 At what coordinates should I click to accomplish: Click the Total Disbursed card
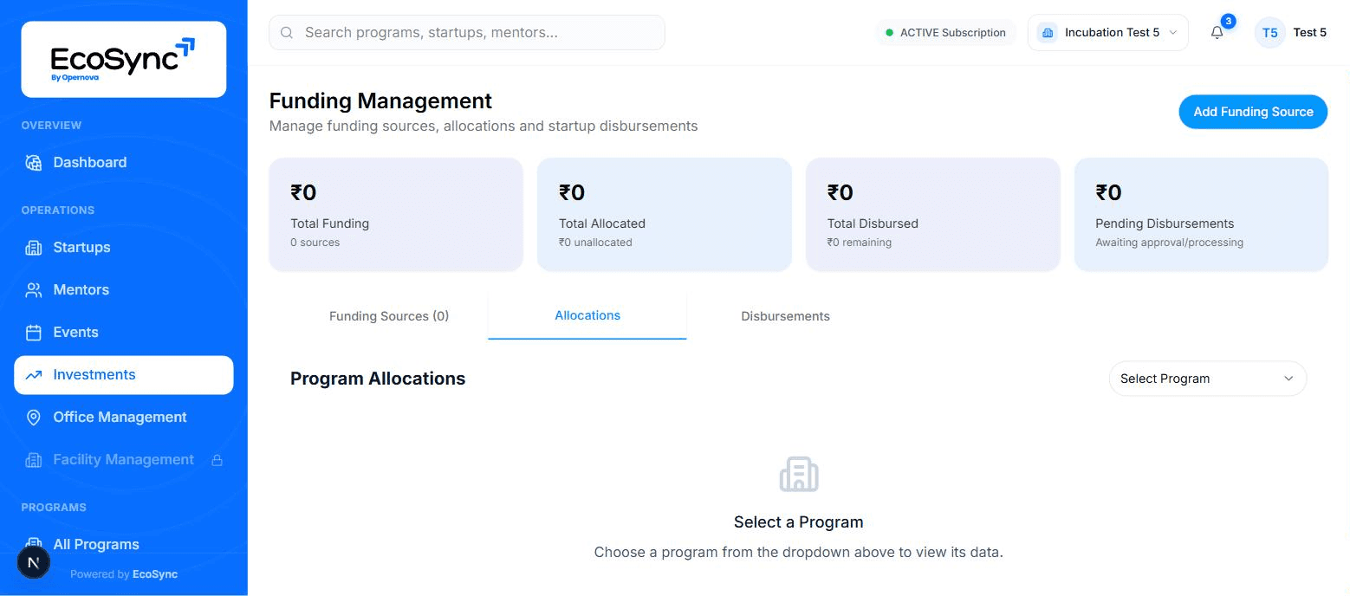pyautogui.click(x=933, y=215)
